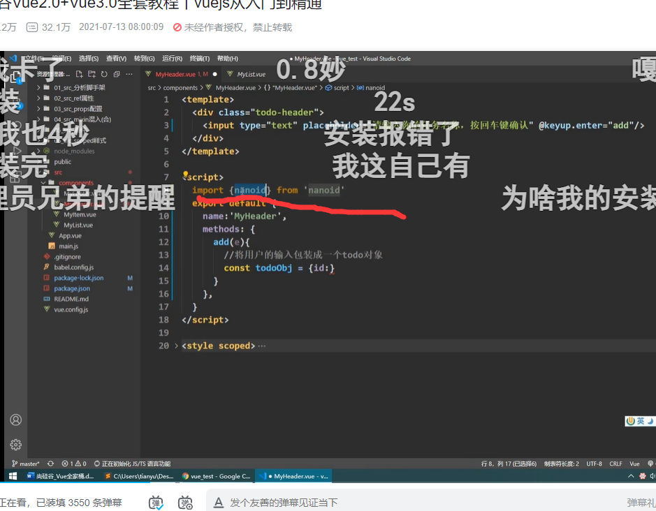Change file encoding via UTF-8 status entry

594,464
